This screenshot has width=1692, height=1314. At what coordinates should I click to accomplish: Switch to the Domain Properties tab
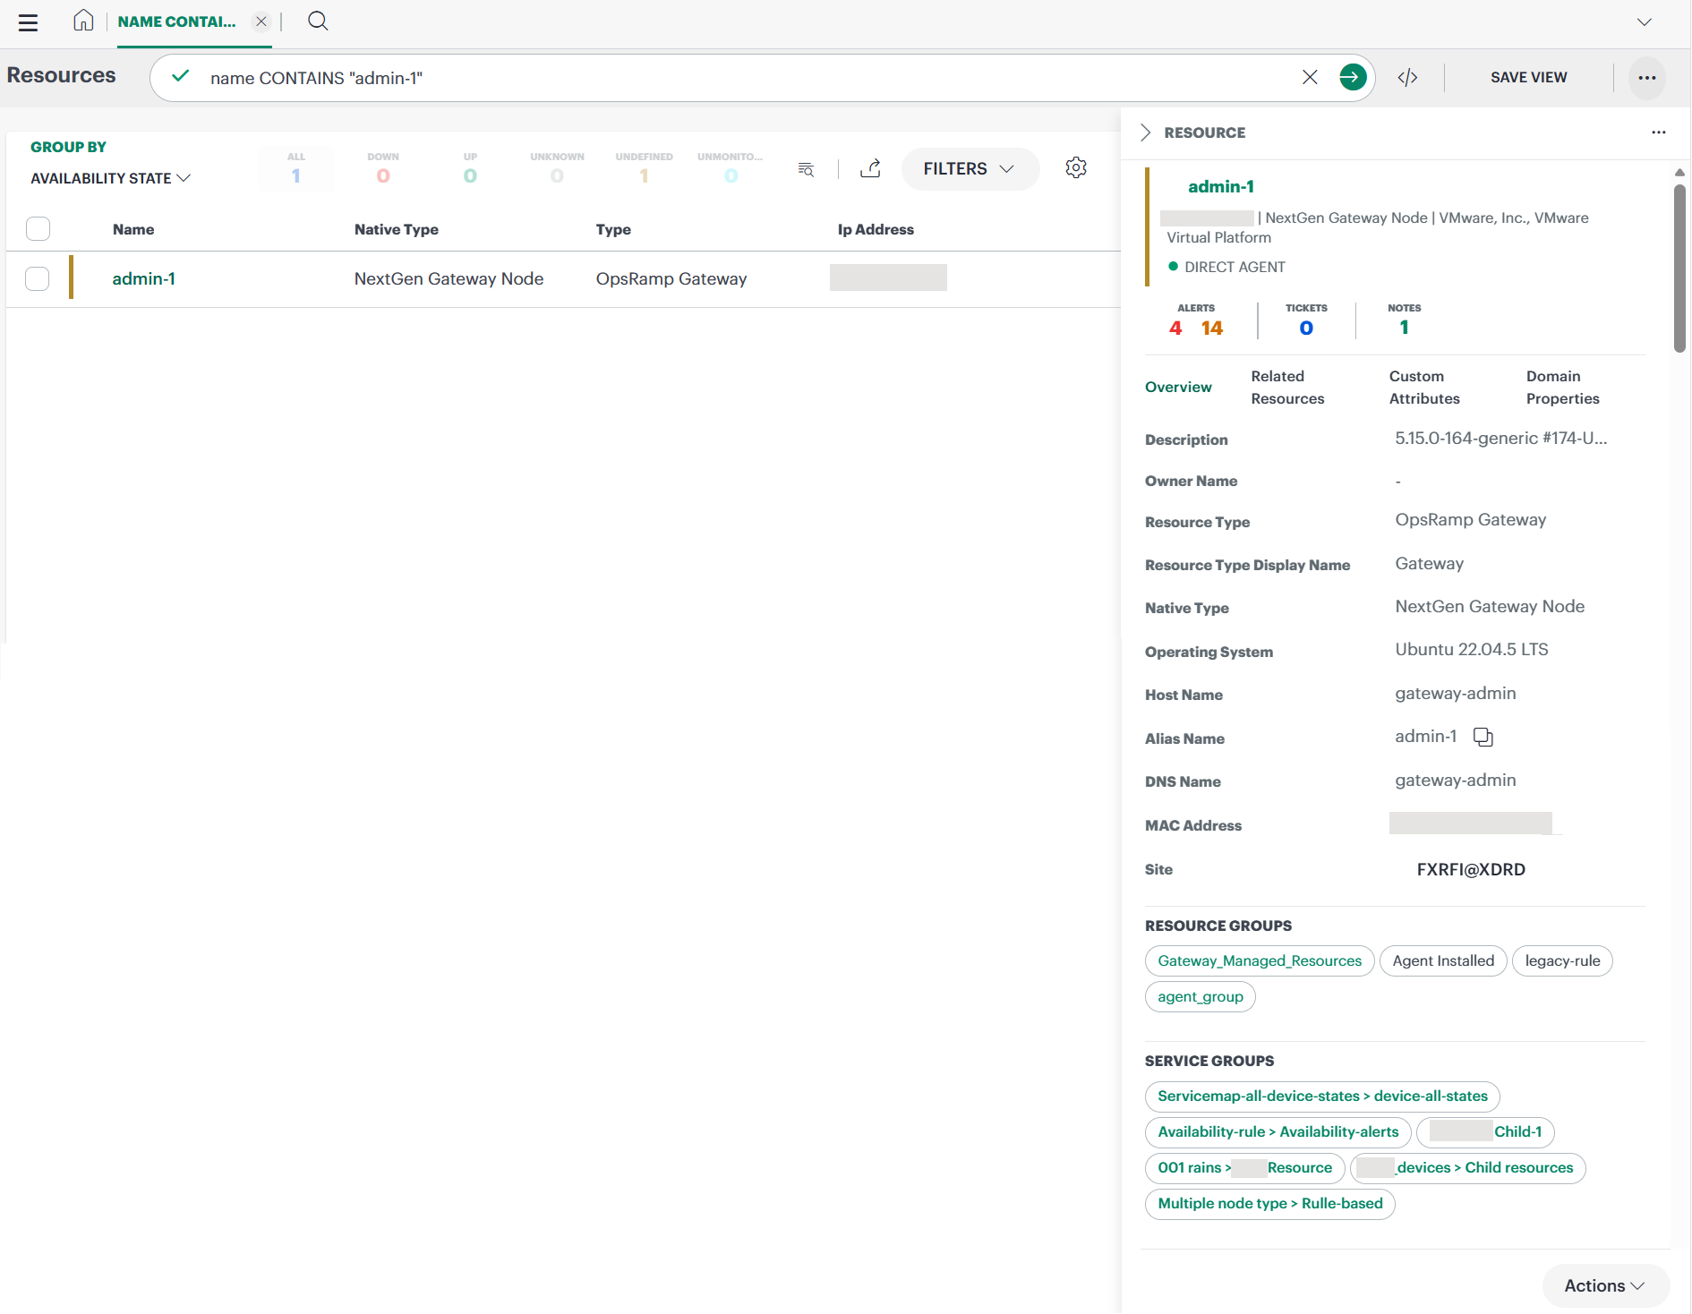click(1562, 388)
